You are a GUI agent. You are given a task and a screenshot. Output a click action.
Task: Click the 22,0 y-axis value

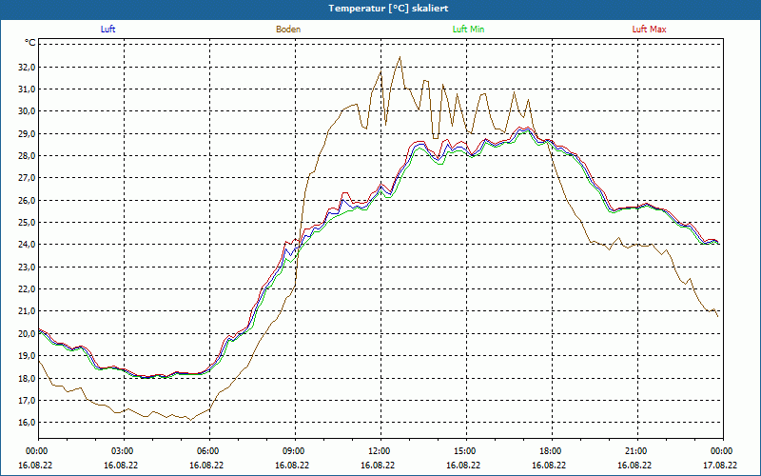(27, 289)
